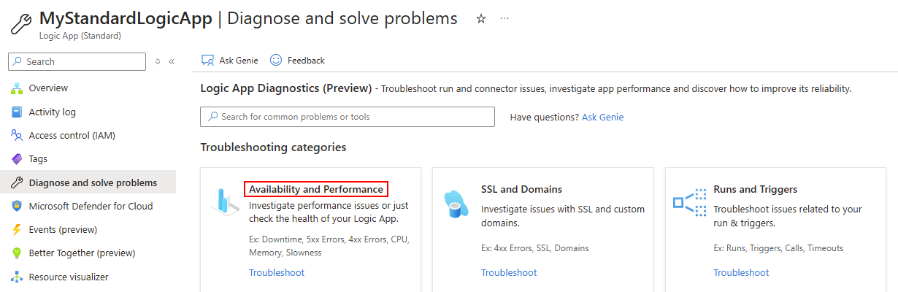Troubleshoot Availability and Performance
This screenshot has width=898, height=292.
[x=277, y=272]
